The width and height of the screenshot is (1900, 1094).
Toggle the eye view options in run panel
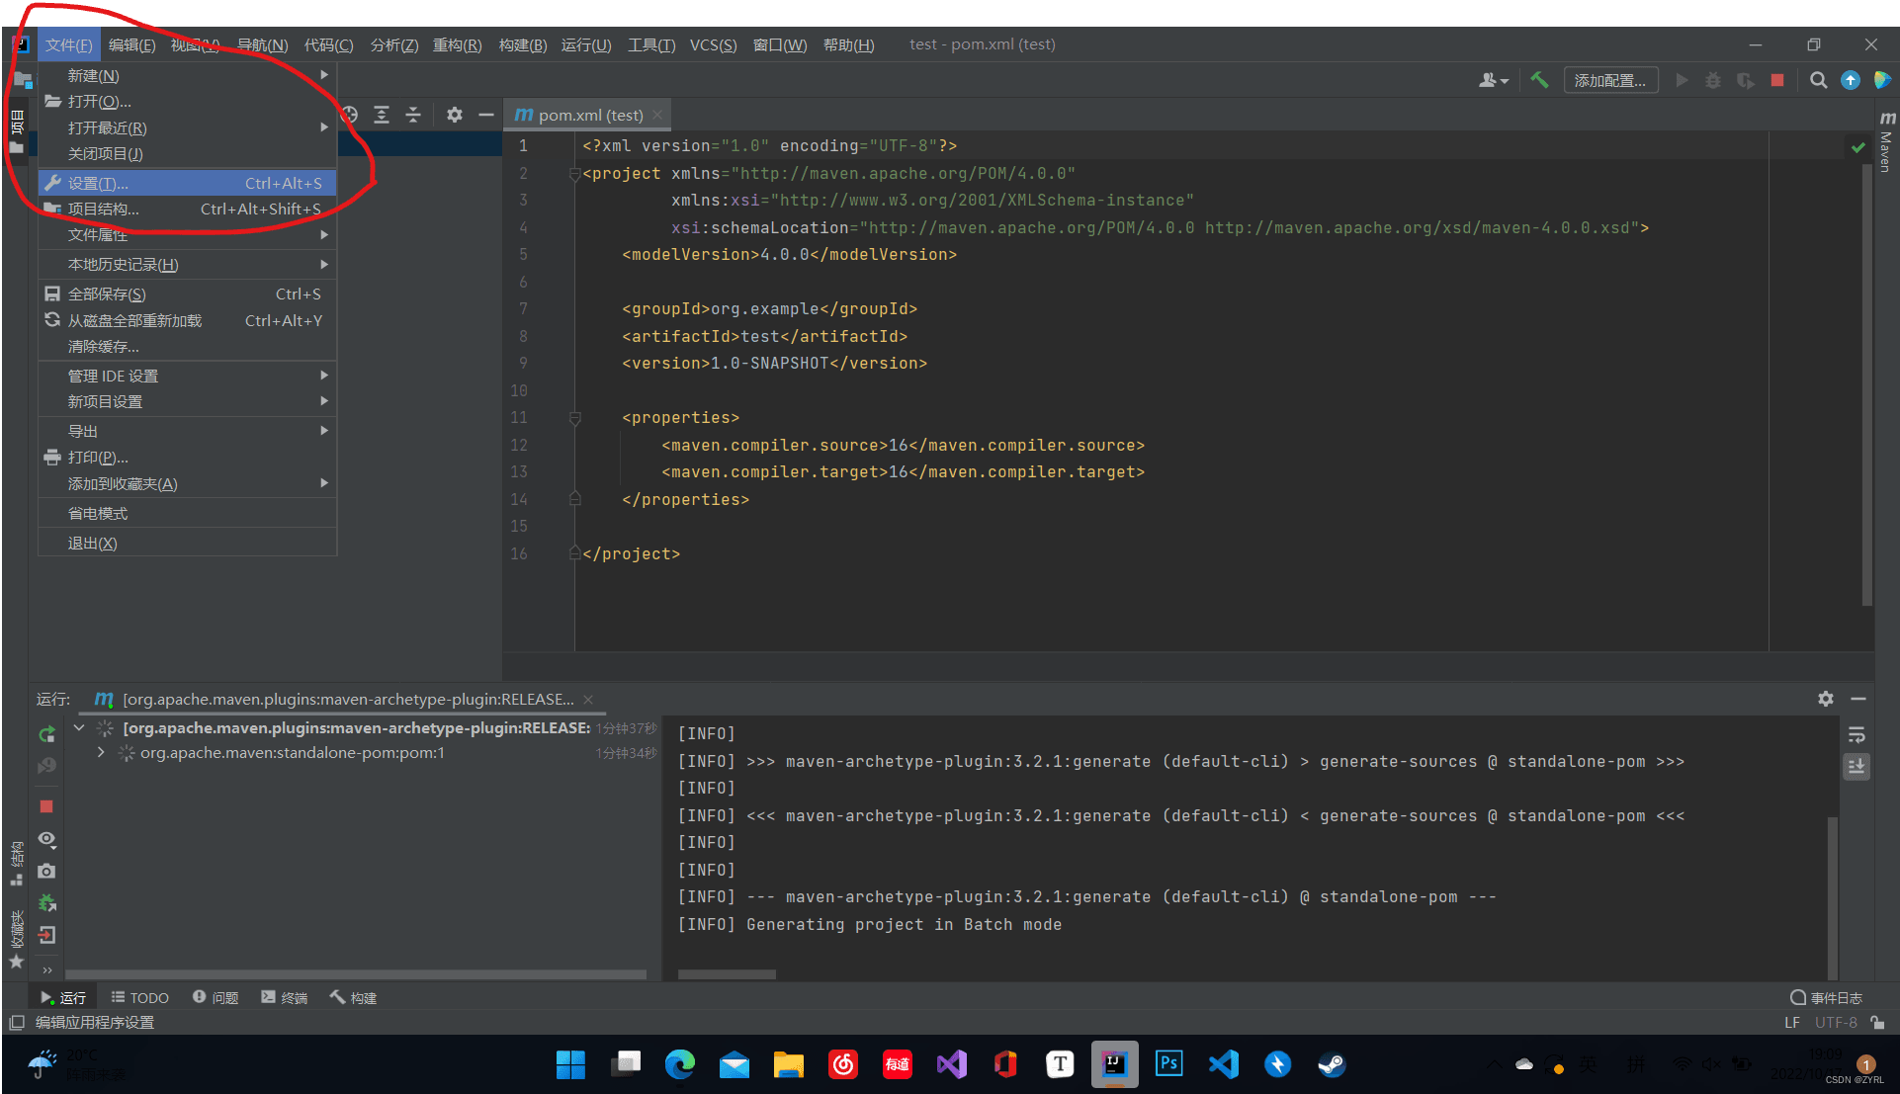click(x=46, y=839)
